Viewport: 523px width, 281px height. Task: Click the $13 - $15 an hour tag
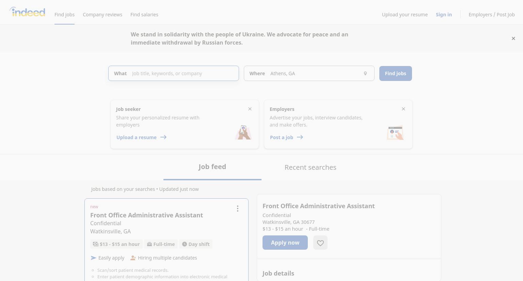pos(116,244)
